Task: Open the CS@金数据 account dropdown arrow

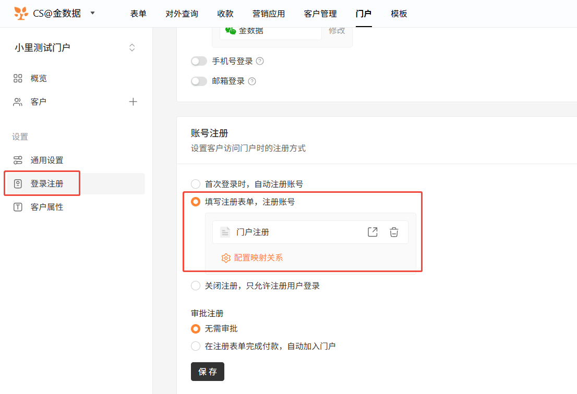Action: [x=93, y=13]
